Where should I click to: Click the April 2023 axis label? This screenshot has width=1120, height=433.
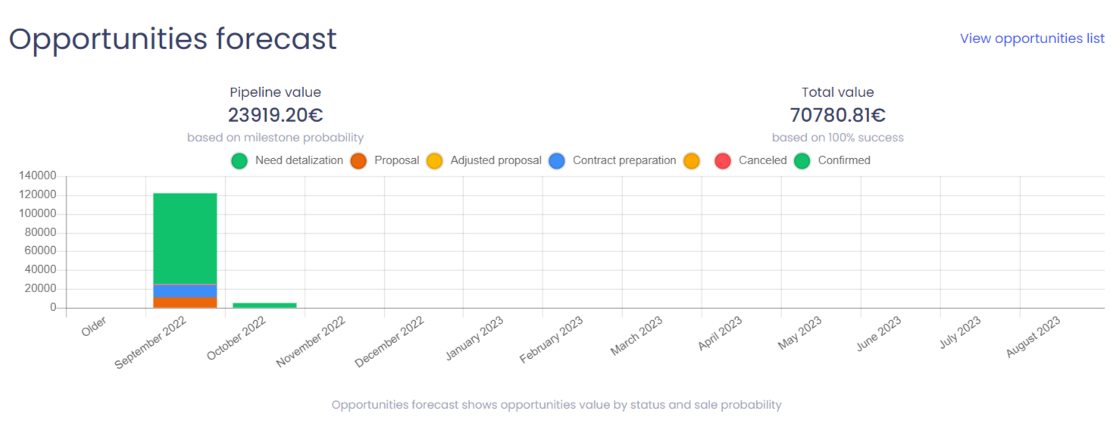click(720, 333)
